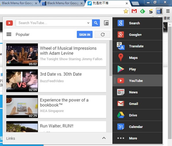Screen dimensions: 172x146
Task: Open YouTube in a new tab icon
Action: click(x=106, y=23)
